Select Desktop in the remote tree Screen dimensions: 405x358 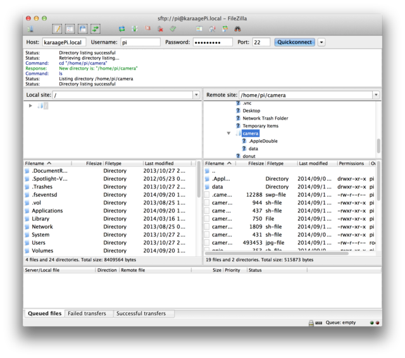pos(251,111)
